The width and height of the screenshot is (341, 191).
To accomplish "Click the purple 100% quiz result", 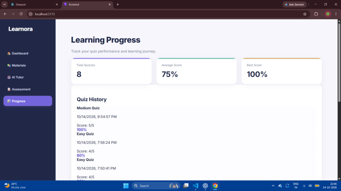I will 82,129.
